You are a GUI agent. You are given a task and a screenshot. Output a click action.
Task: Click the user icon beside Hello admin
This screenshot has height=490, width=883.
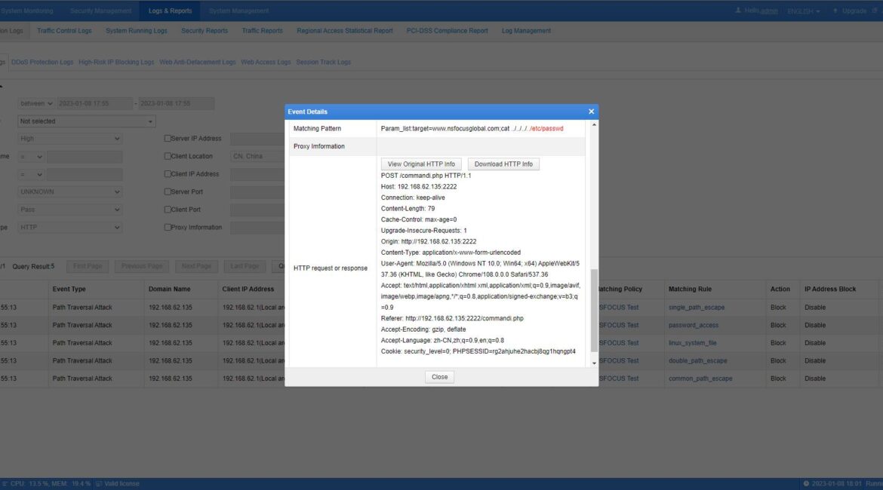pos(738,11)
